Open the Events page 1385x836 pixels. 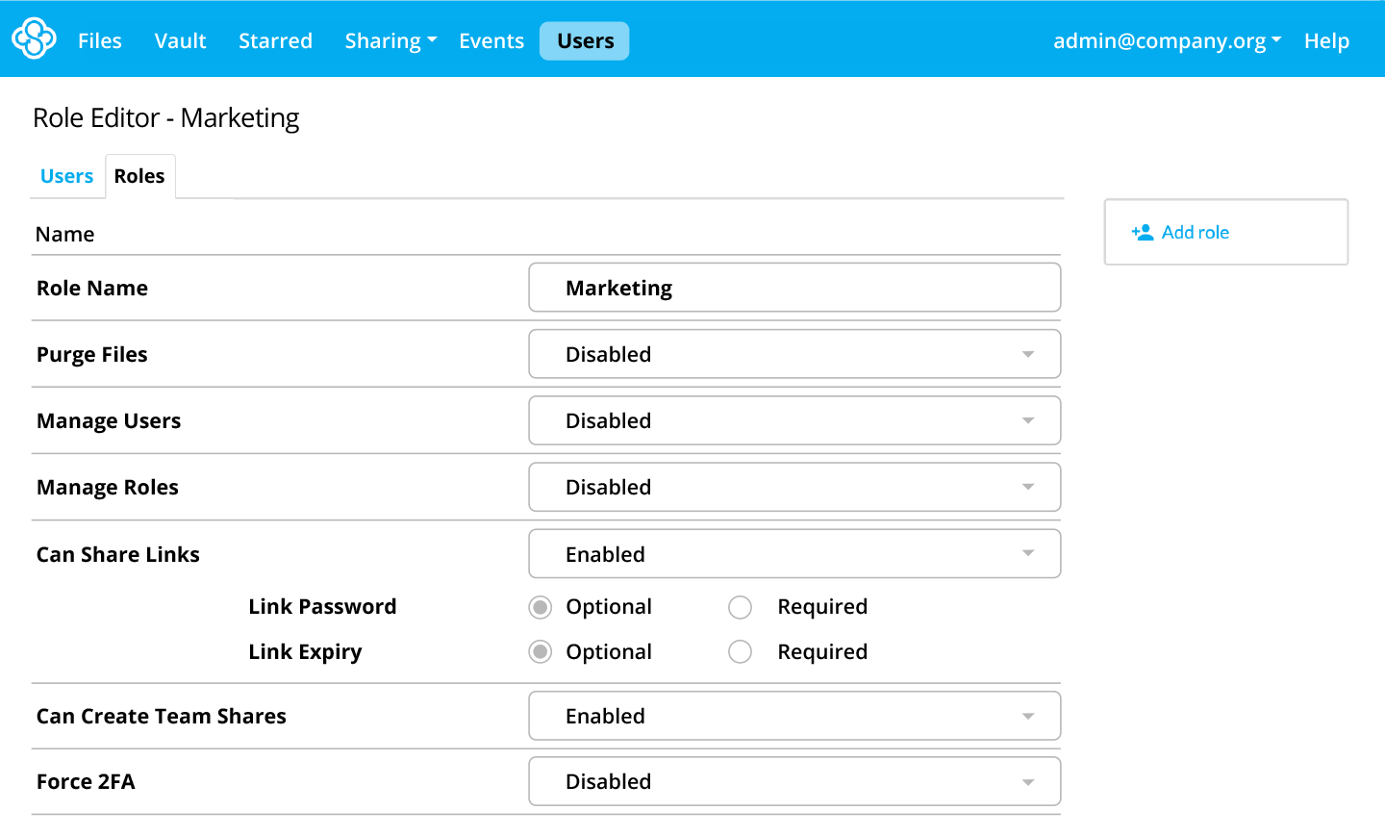point(491,40)
